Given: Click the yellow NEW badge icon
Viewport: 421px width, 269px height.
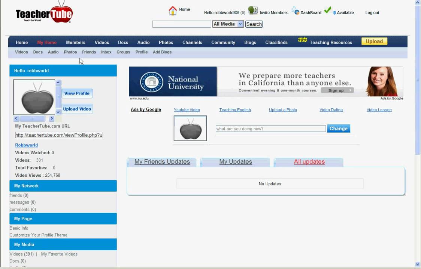Looking at the screenshot, I should click(303, 40).
